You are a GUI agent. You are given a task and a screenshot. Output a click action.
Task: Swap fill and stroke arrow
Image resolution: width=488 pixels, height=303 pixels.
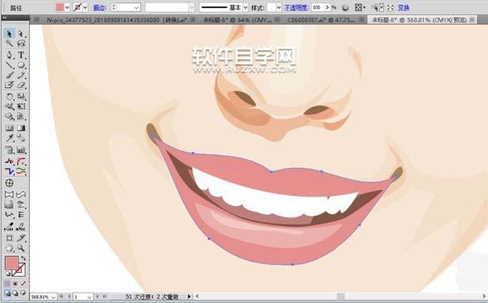[23, 259]
